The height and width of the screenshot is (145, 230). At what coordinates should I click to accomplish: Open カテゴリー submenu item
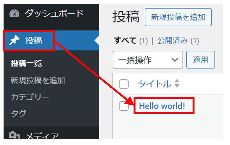point(30,97)
